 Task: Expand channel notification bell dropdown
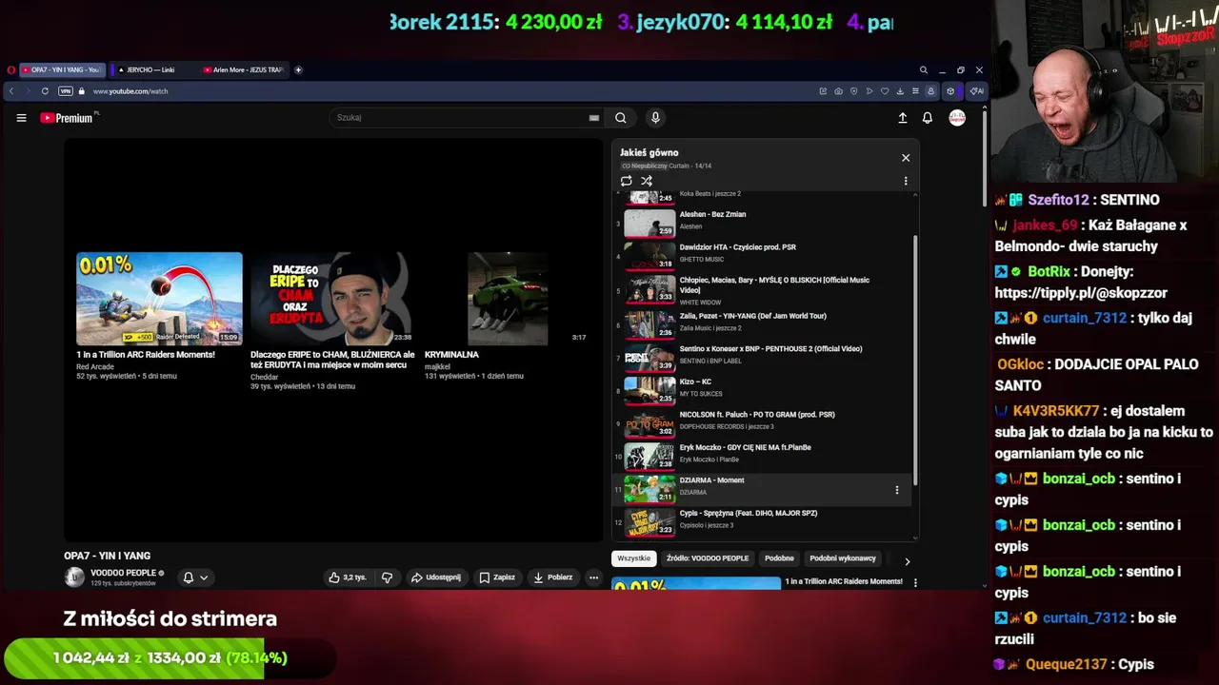[x=195, y=577]
